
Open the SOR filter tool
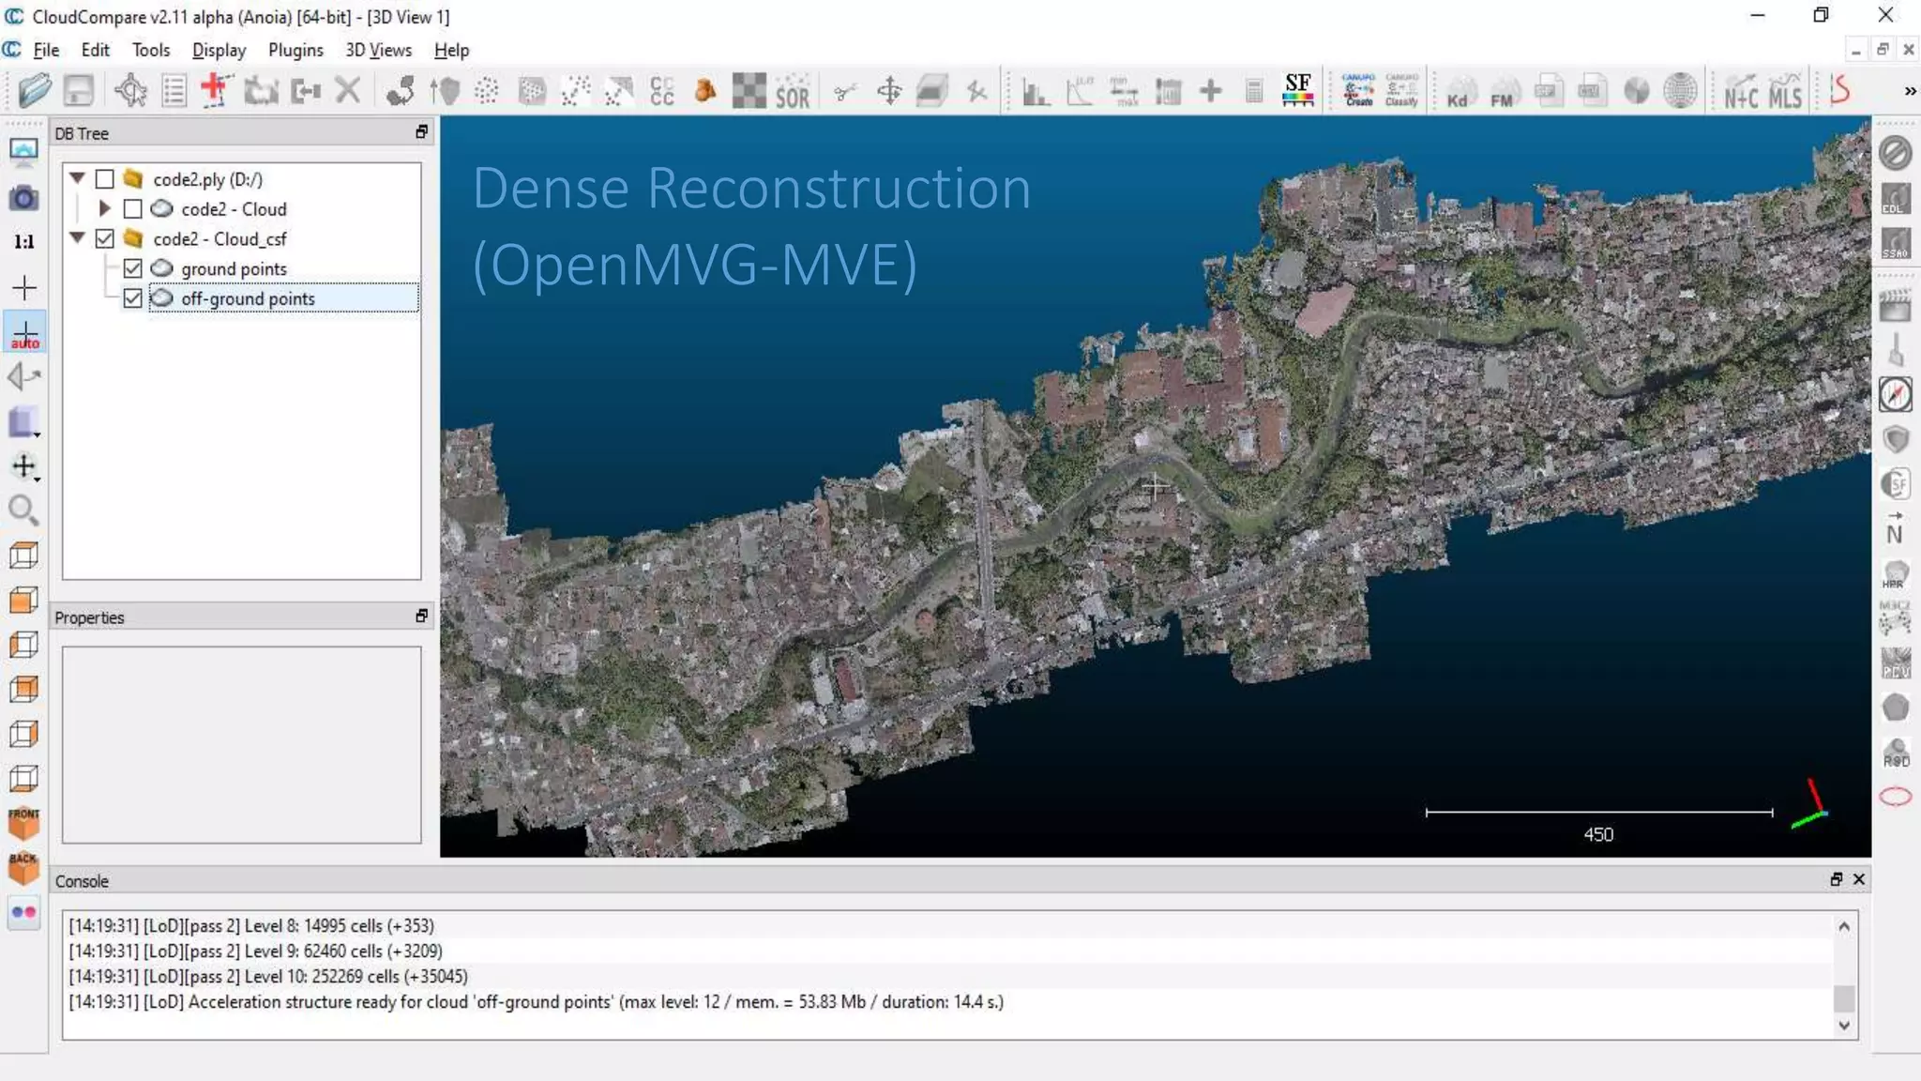tap(793, 91)
